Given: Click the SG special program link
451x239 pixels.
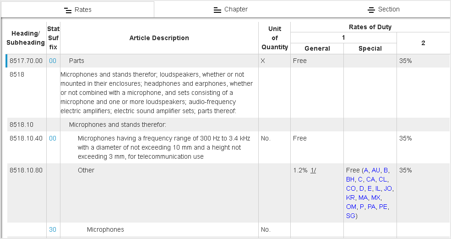Looking at the screenshot, I should coord(350,216).
